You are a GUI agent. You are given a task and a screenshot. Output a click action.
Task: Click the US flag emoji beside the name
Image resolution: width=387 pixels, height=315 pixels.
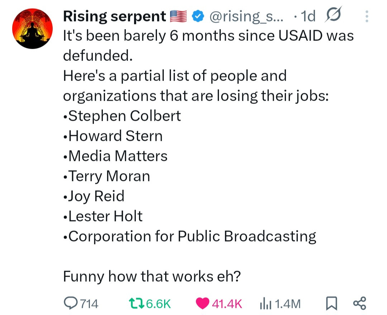[178, 16]
